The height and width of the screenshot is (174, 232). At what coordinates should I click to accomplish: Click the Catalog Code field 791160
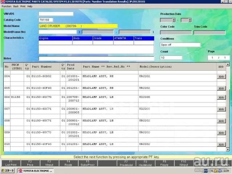click(46, 20)
